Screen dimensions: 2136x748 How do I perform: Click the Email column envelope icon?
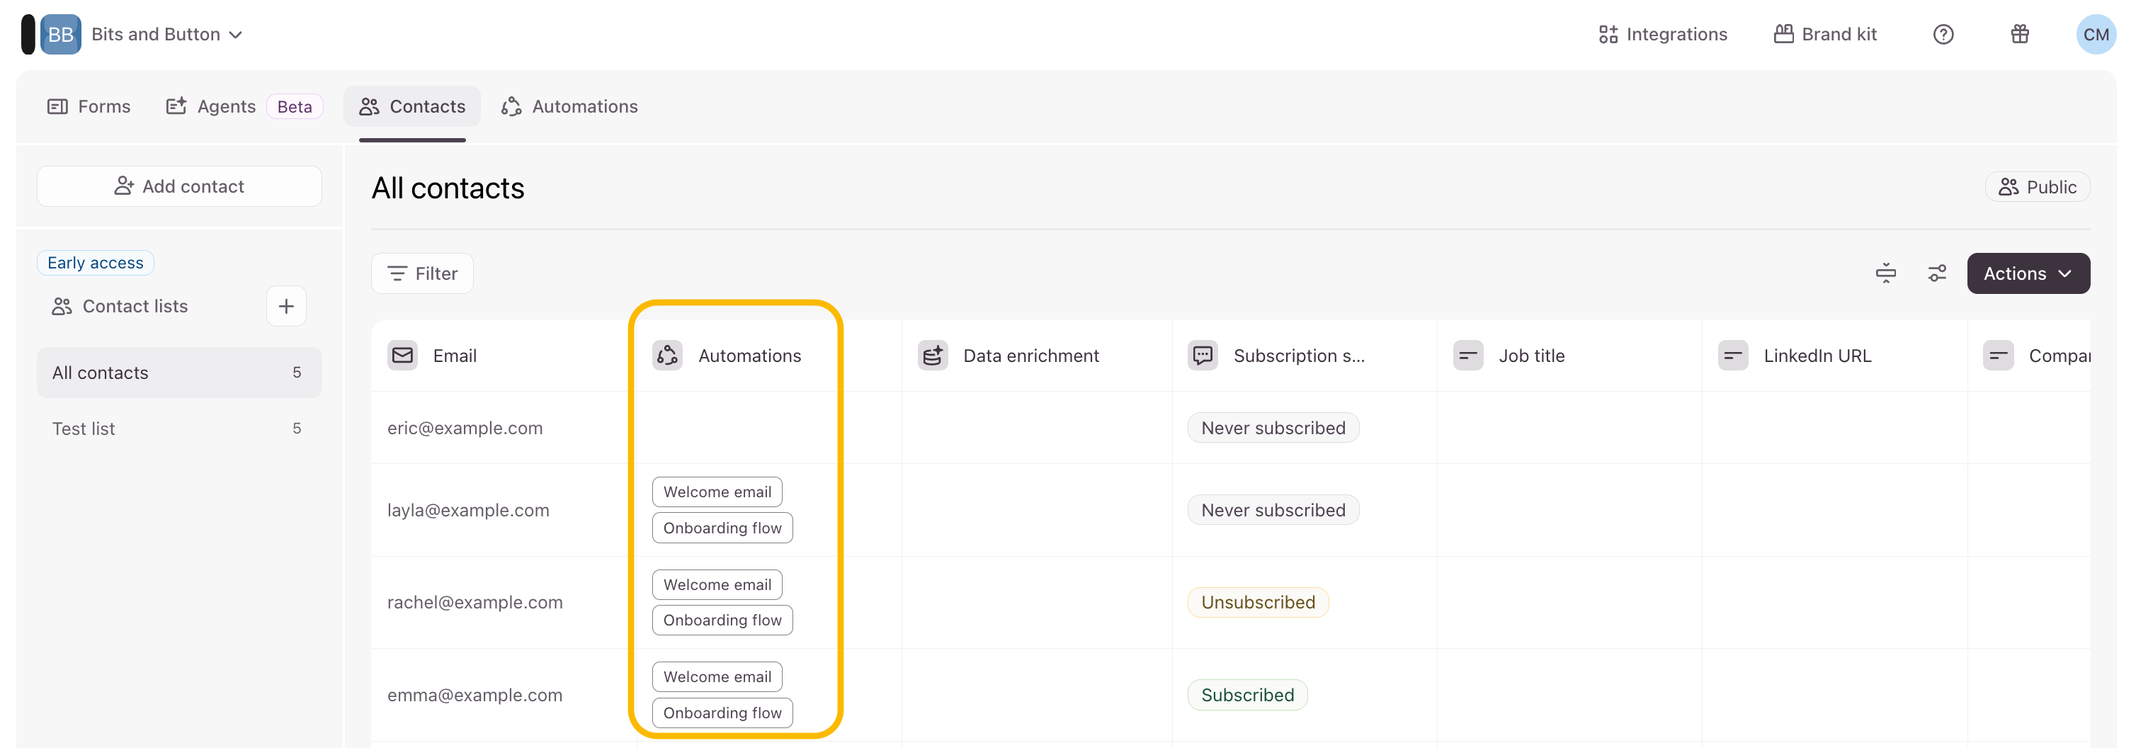403,356
